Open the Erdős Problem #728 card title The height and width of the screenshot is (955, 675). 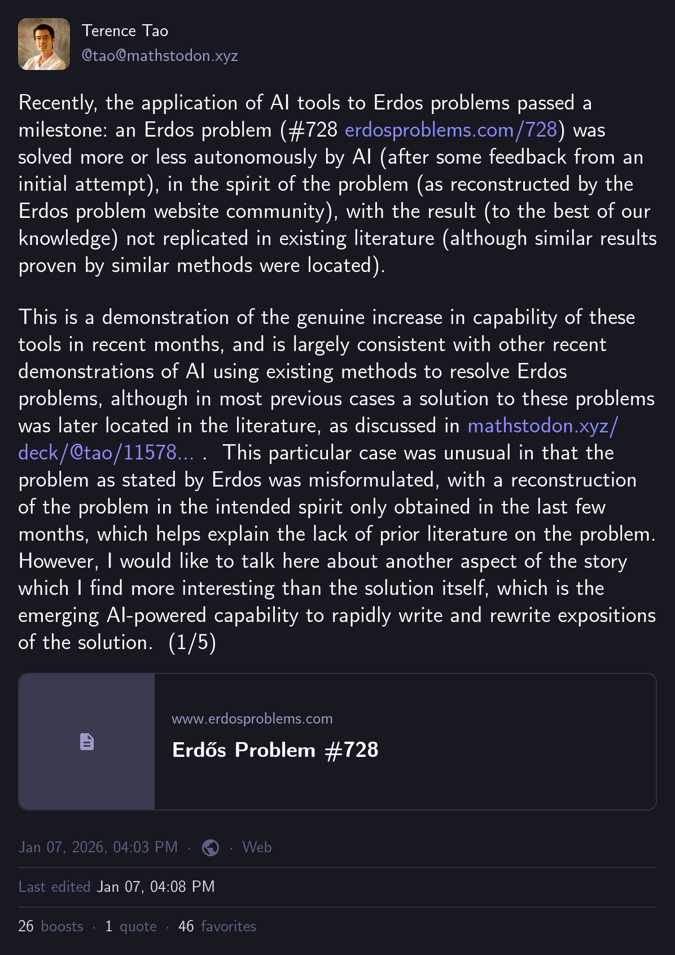pos(275,750)
